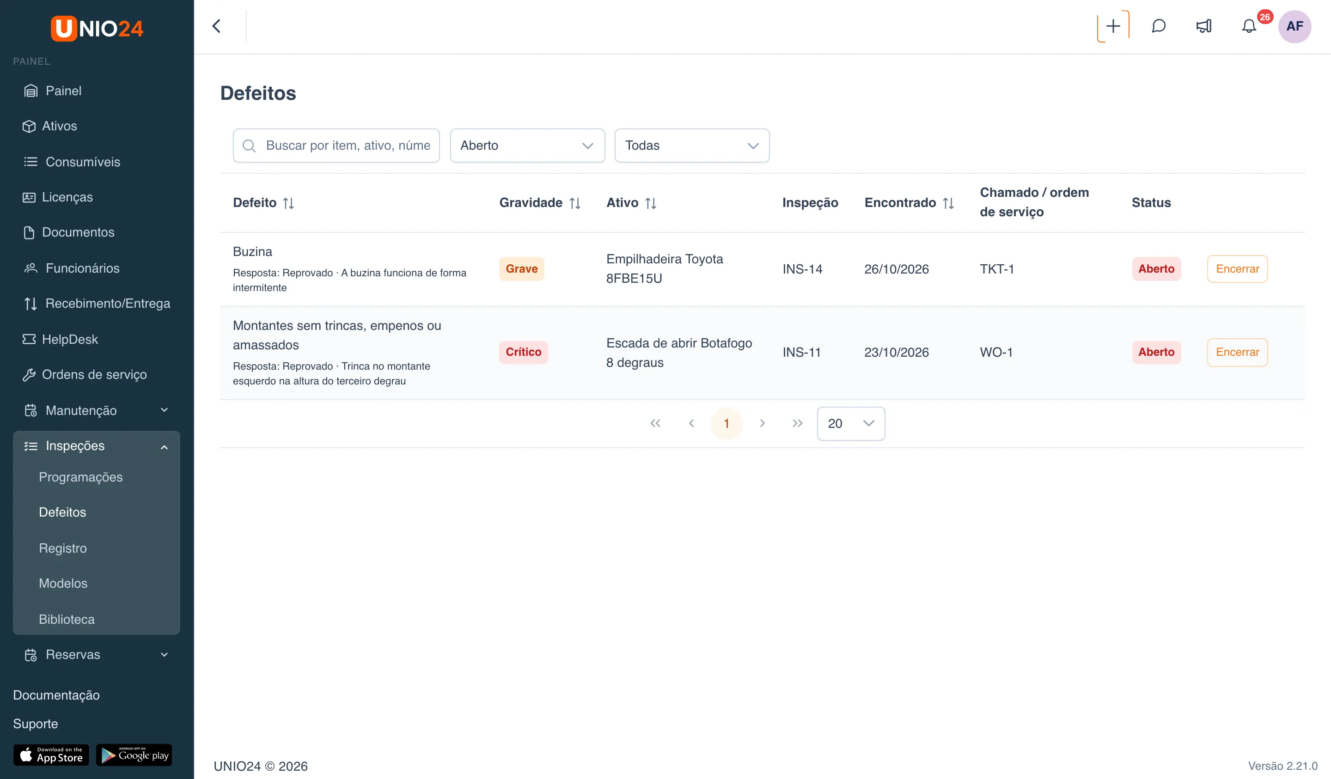Click the defect search input field
This screenshot has width=1331, height=779.
(336, 145)
